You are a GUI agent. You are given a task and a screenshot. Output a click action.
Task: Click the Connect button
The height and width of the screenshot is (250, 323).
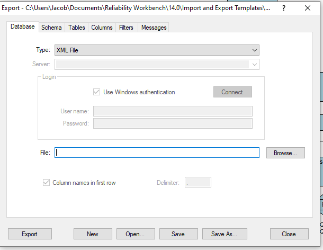pyautogui.click(x=232, y=92)
